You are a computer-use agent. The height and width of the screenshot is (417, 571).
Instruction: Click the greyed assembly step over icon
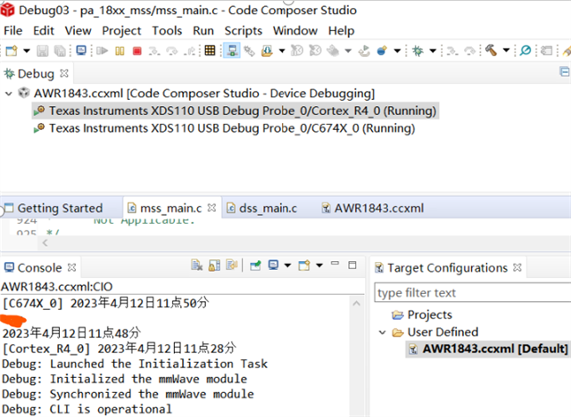click(x=470, y=51)
